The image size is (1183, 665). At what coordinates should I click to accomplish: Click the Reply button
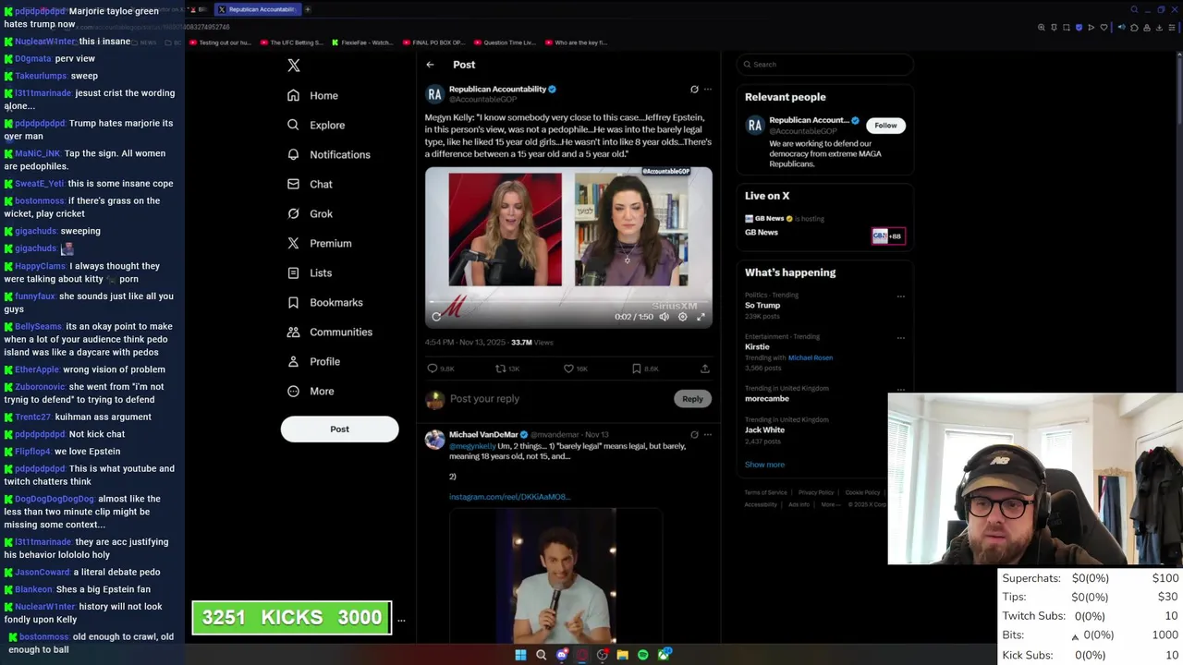pyautogui.click(x=692, y=399)
